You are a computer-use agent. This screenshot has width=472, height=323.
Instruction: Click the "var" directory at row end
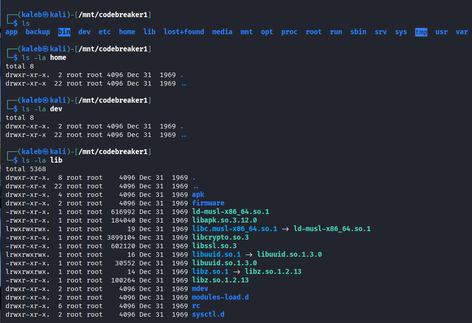[x=461, y=32]
